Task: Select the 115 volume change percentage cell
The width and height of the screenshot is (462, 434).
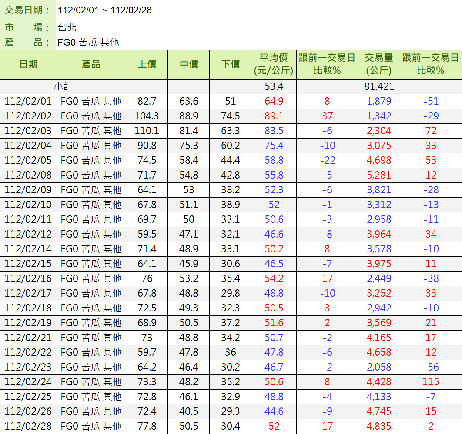Action: [431, 382]
